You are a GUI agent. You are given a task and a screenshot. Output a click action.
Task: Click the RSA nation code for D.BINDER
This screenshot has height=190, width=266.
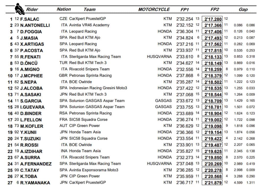click(63, 113)
